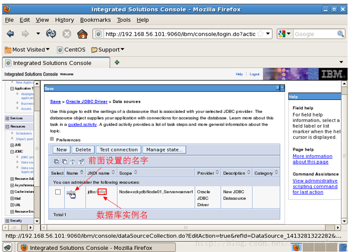
Task: Click the Test connection button
Action: pos(119,150)
